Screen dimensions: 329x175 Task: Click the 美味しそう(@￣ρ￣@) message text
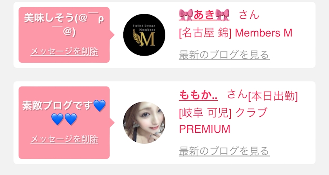(x=64, y=25)
